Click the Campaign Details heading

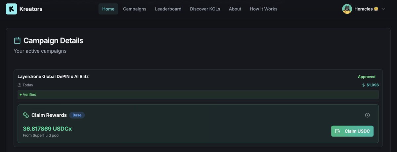point(53,41)
